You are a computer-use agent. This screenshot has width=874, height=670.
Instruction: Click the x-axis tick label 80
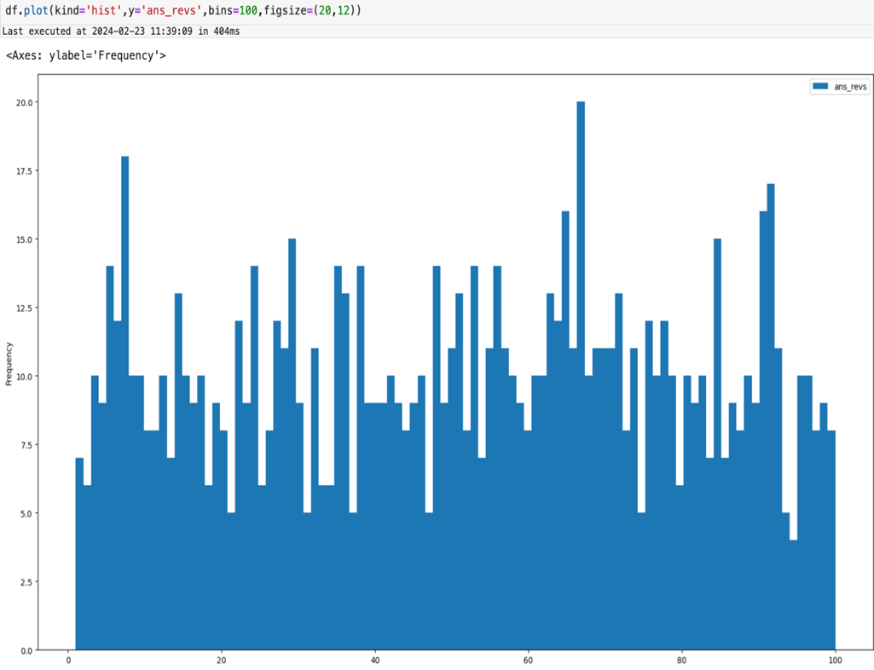click(x=681, y=661)
